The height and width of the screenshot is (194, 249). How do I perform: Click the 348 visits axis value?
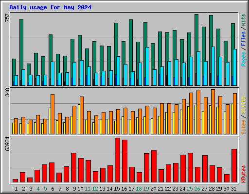(x=7, y=92)
